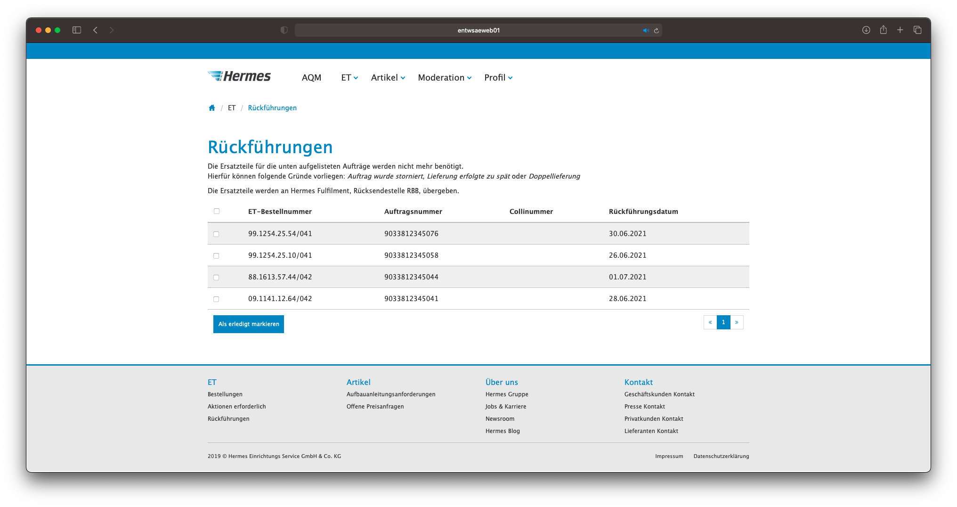Screen dimensions: 957x507
Task: Go to previous page «
Action: click(x=710, y=322)
